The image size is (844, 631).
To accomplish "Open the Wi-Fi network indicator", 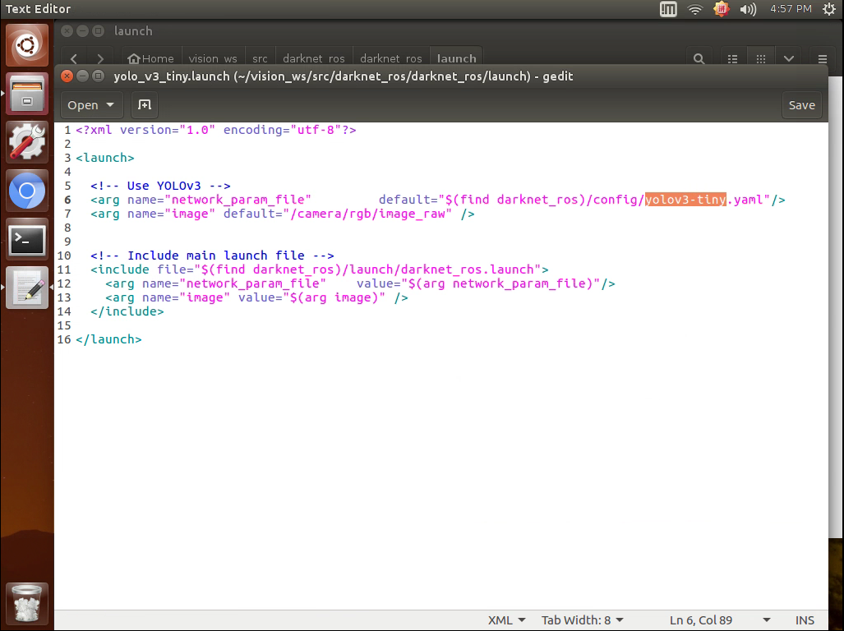I will click(695, 9).
